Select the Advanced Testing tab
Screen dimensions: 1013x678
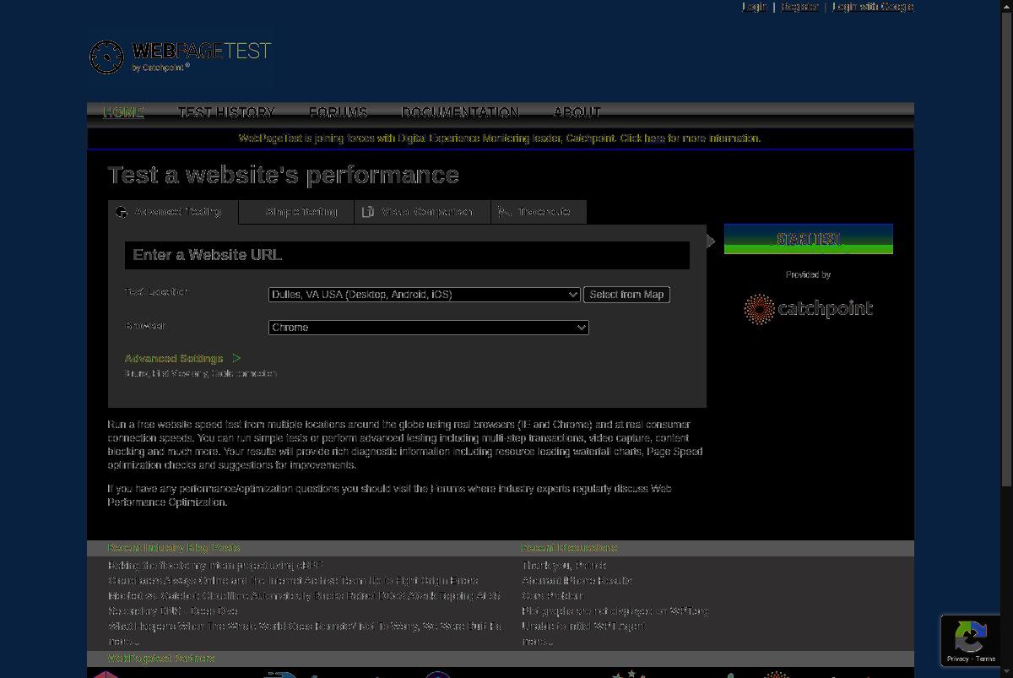[173, 212]
